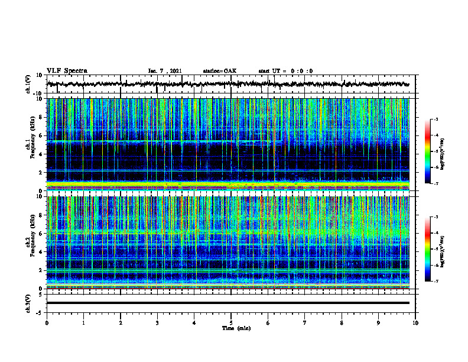Click the time-axis tick label '3'
The image size is (468, 362).
point(157,323)
